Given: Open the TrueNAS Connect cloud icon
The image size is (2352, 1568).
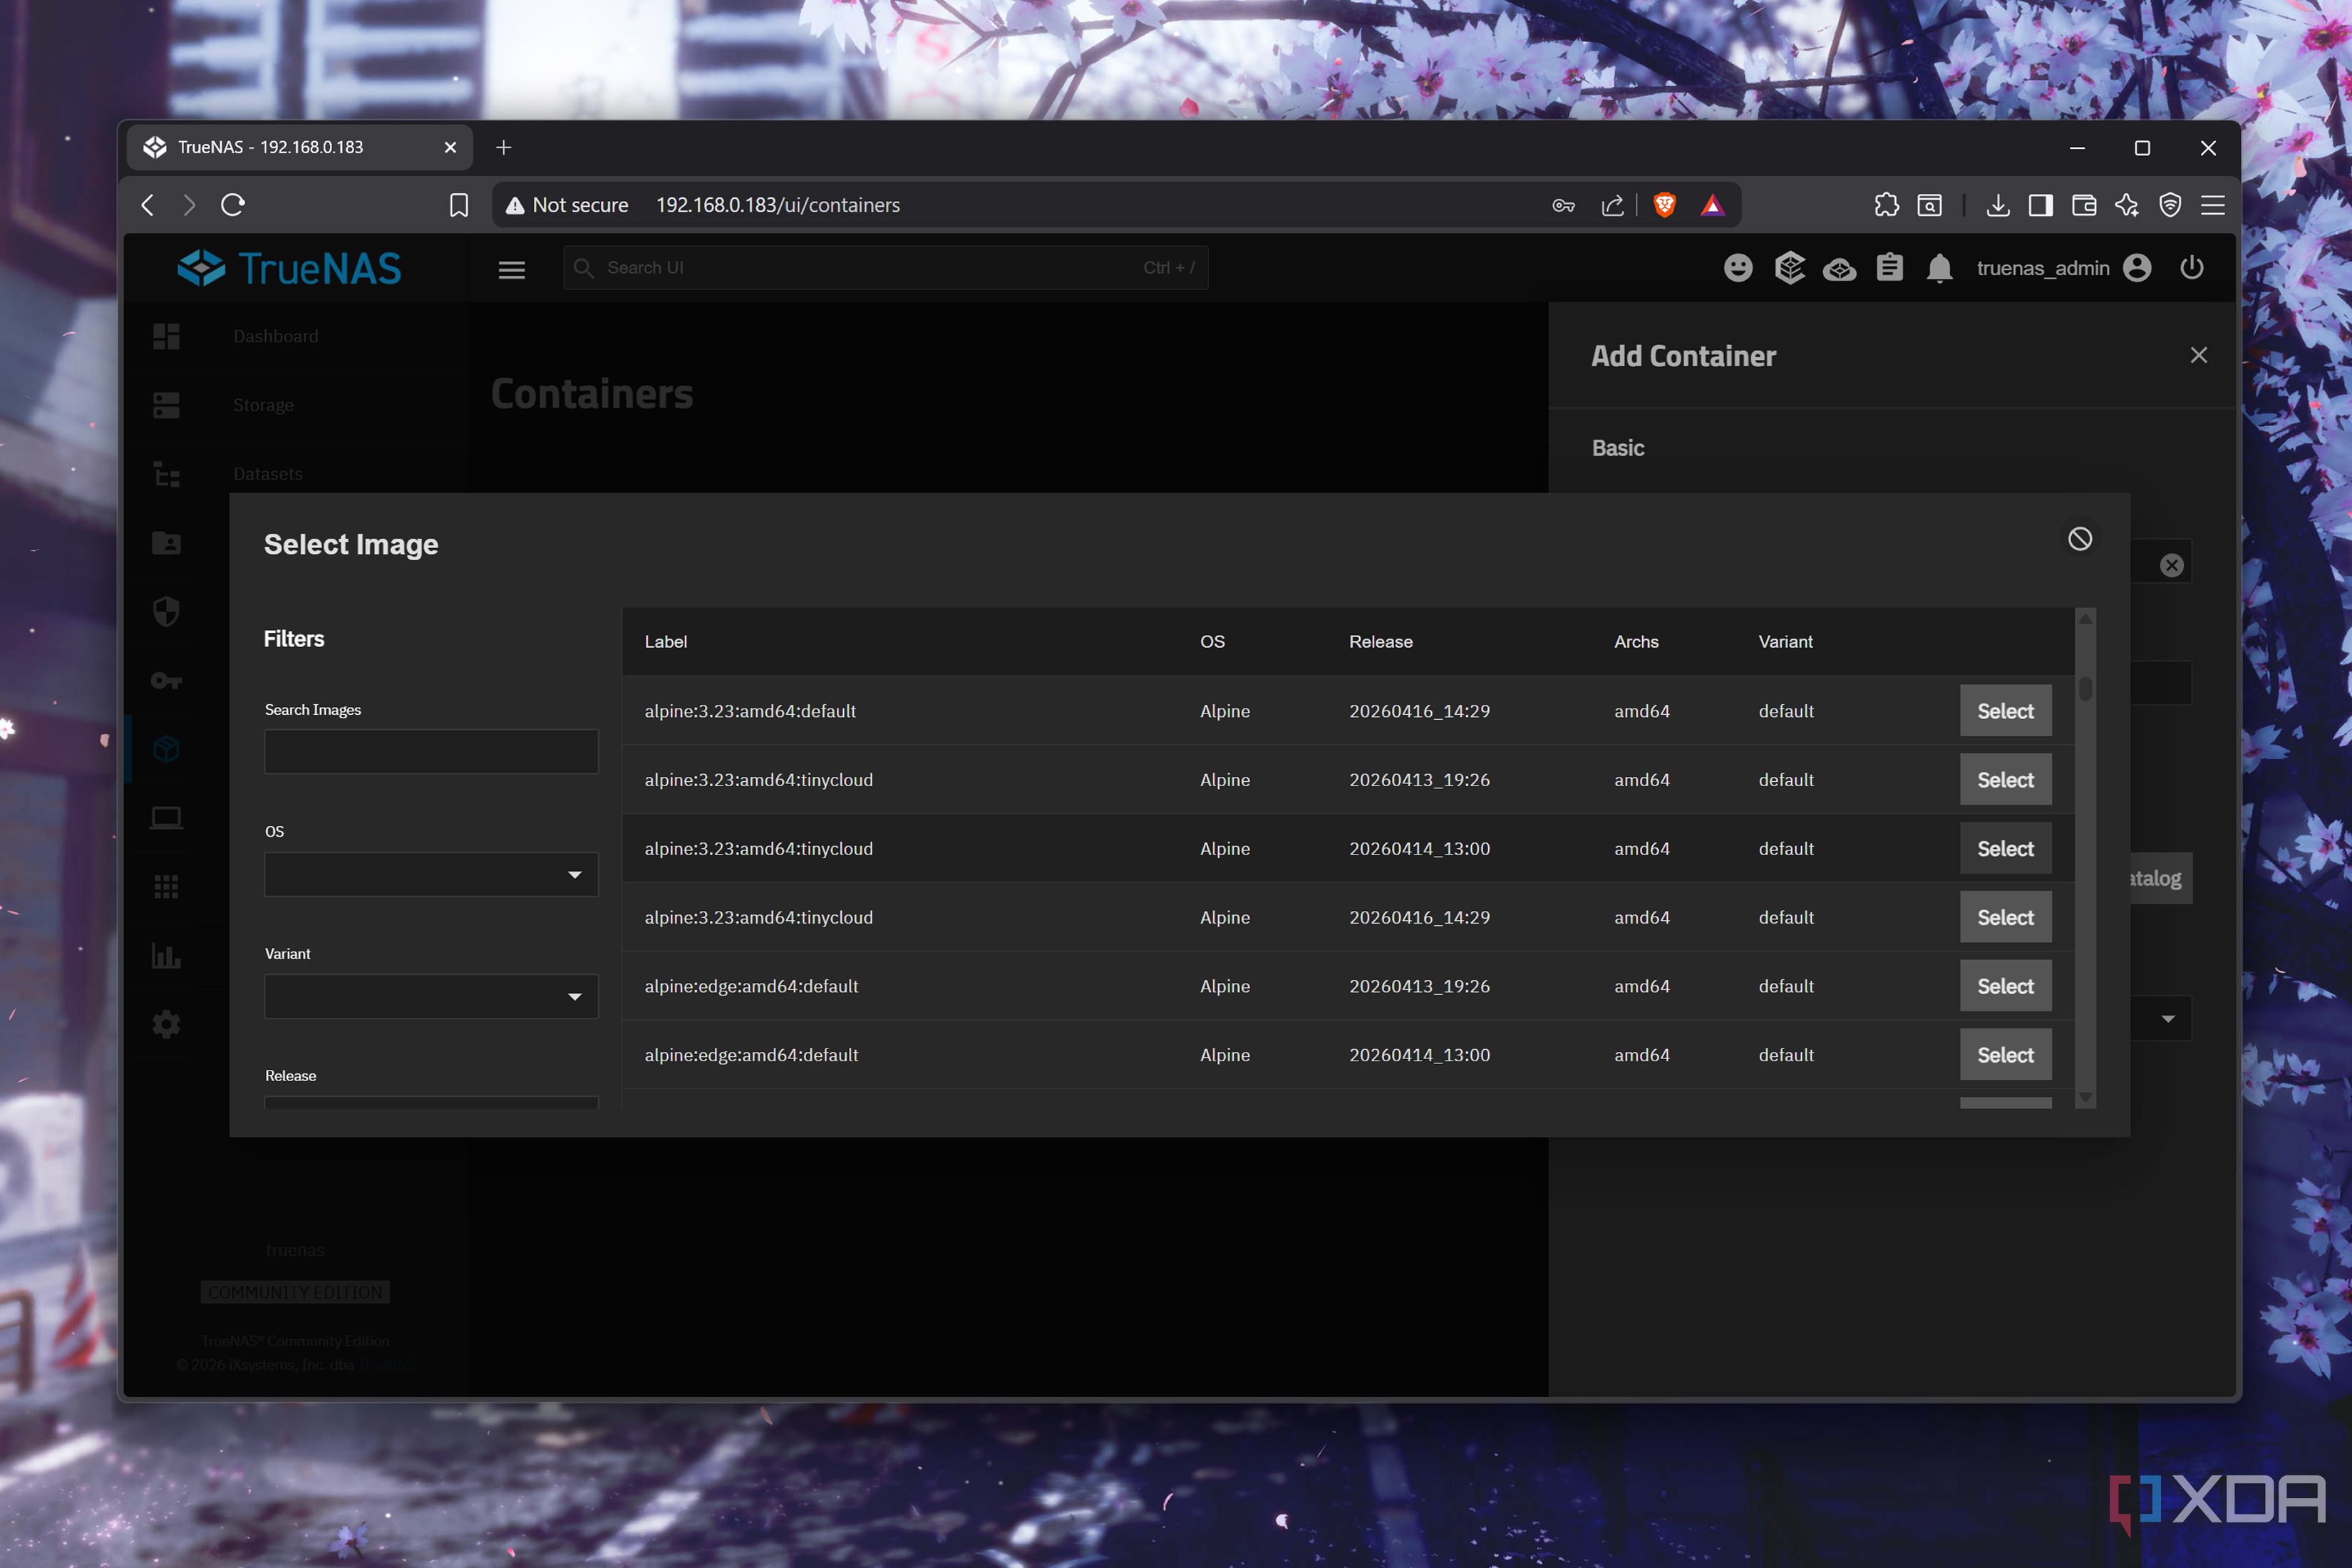Looking at the screenshot, I should 1839,269.
